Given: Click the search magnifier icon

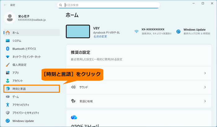Looking at the screenshot, I should click(x=61, y=5).
